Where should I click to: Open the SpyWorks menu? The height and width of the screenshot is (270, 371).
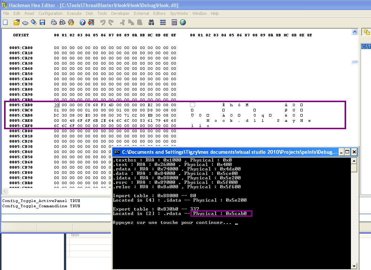[x=179, y=13]
